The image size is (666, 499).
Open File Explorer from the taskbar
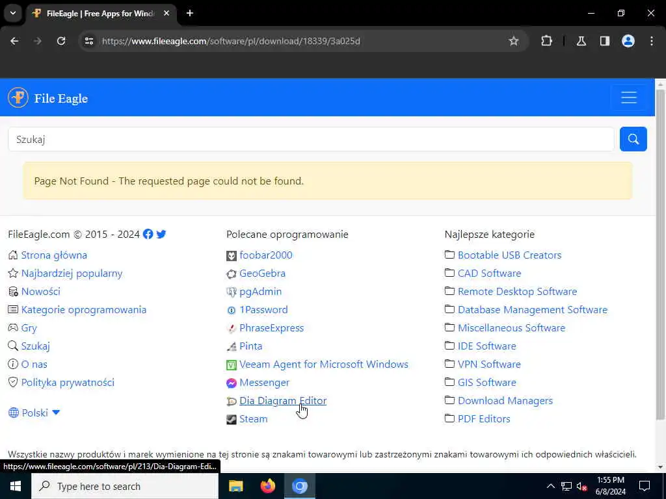pos(235,486)
